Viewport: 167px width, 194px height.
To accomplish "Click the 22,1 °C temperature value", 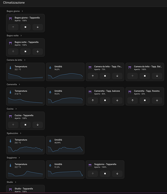I will [x=18, y=69].
